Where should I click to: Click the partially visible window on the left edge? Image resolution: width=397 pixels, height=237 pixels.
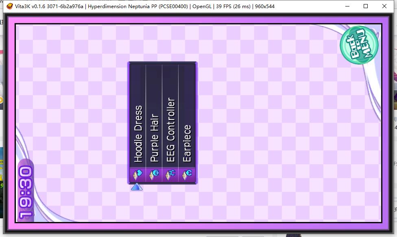point(2,122)
